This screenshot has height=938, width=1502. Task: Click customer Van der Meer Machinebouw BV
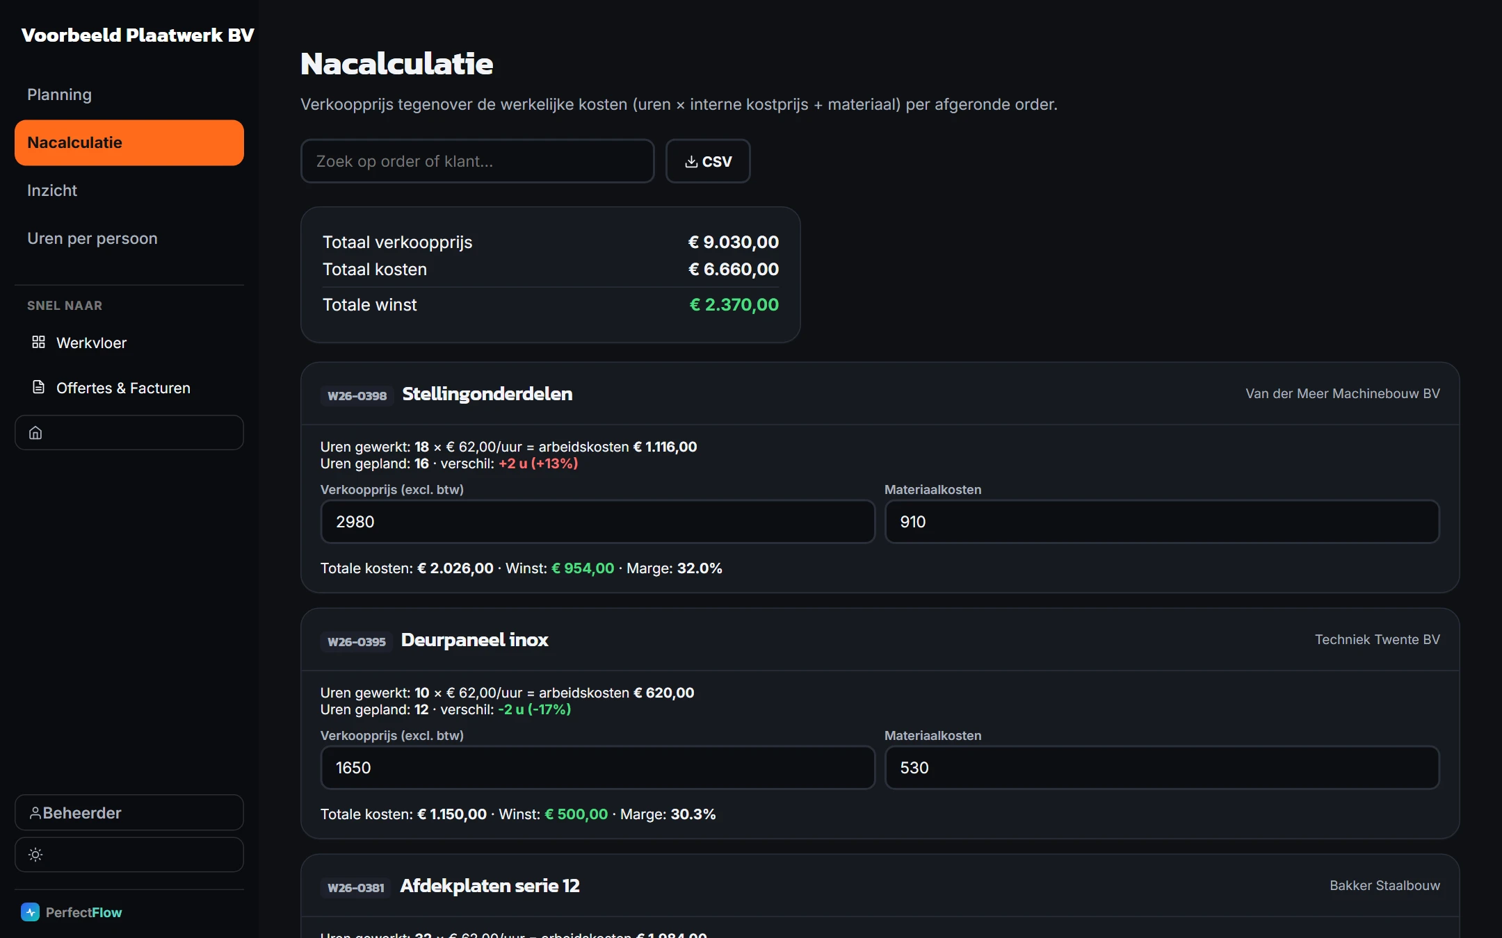coord(1343,393)
